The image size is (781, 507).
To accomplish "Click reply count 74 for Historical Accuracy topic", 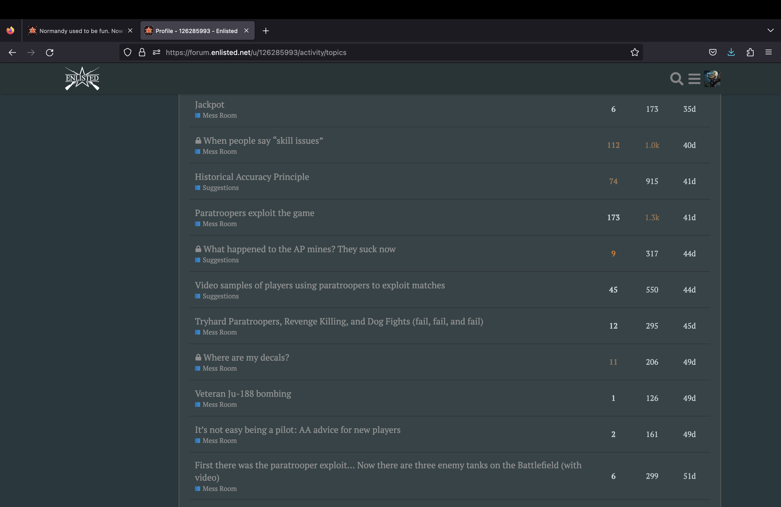I will point(613,181).
